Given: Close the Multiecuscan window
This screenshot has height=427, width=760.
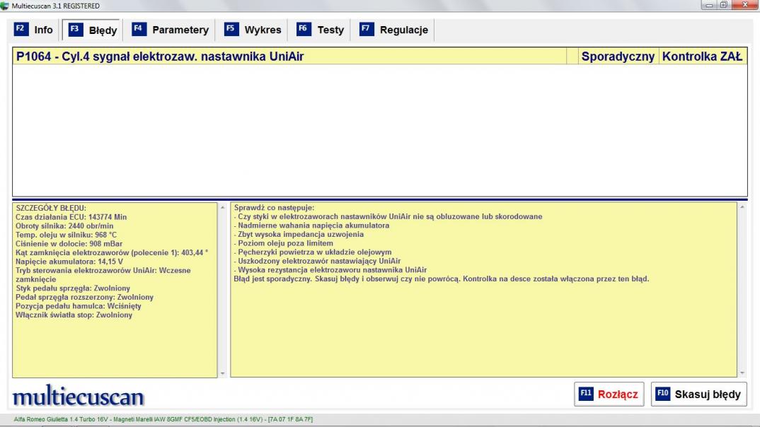Looking at the screenshot, I should coord(745,5).
